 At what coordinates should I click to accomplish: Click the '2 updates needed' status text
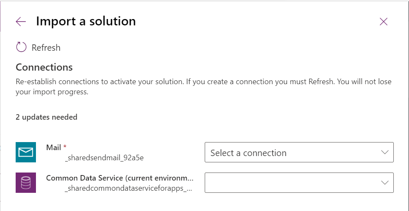click(x=47, y=117)
